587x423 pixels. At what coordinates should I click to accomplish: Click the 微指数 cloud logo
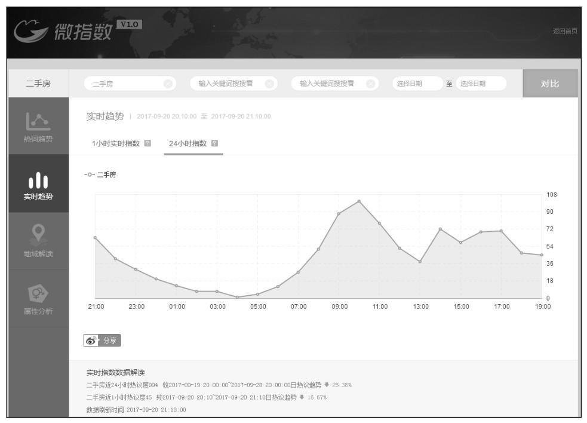point(30,31)
